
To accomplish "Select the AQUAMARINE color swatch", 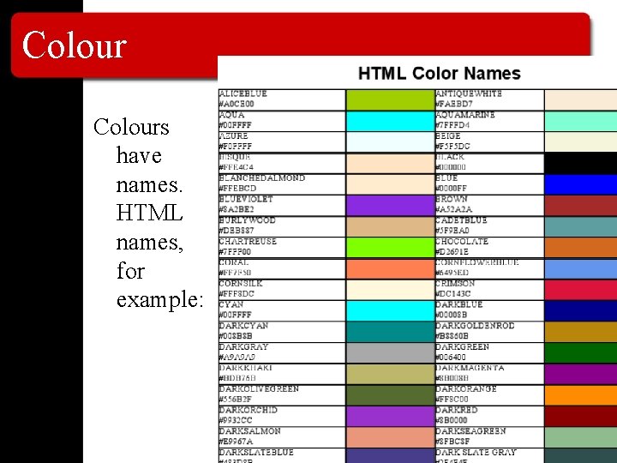I will click(x=581, y=121).
